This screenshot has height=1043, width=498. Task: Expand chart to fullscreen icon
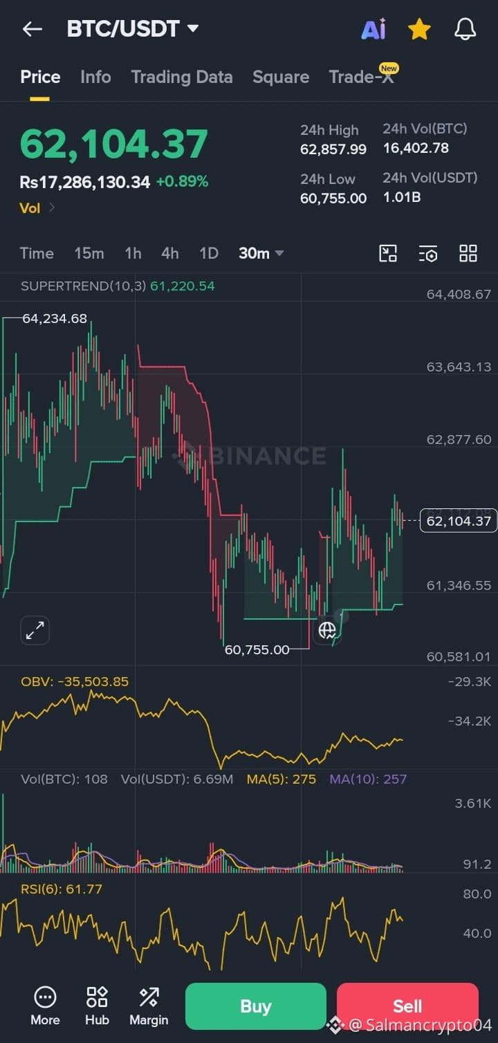[x=35, y=630]
